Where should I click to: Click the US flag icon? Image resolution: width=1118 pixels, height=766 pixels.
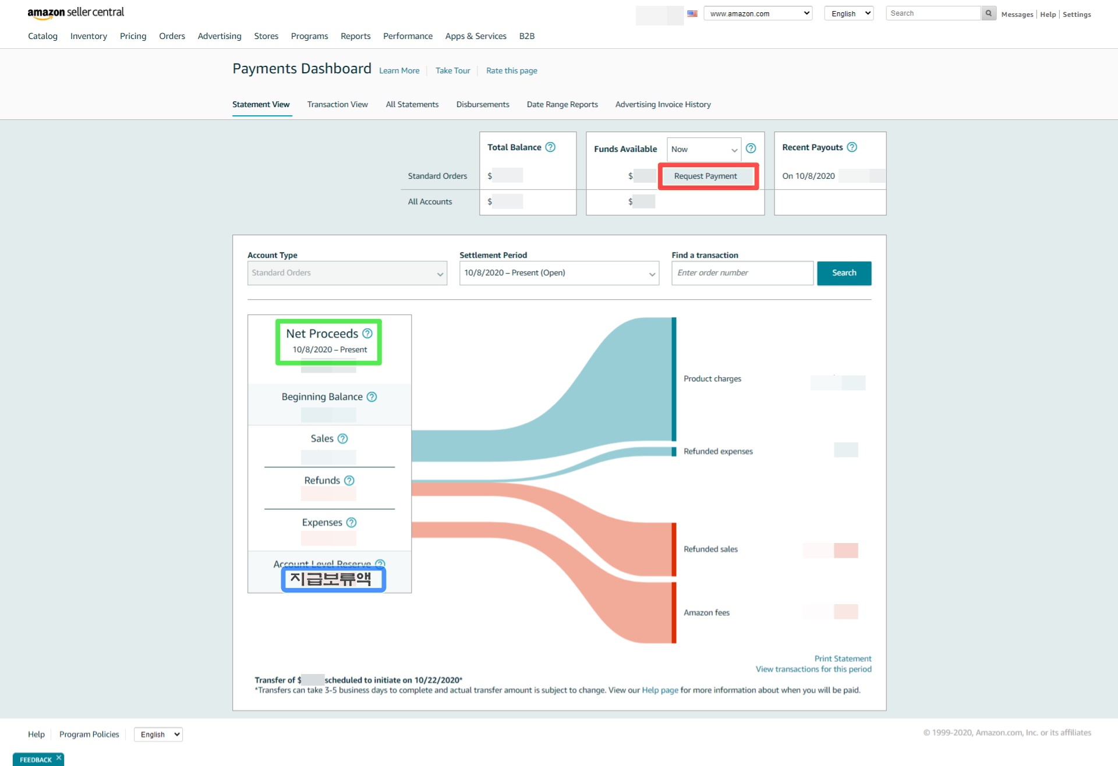click(x=692, y=13)
